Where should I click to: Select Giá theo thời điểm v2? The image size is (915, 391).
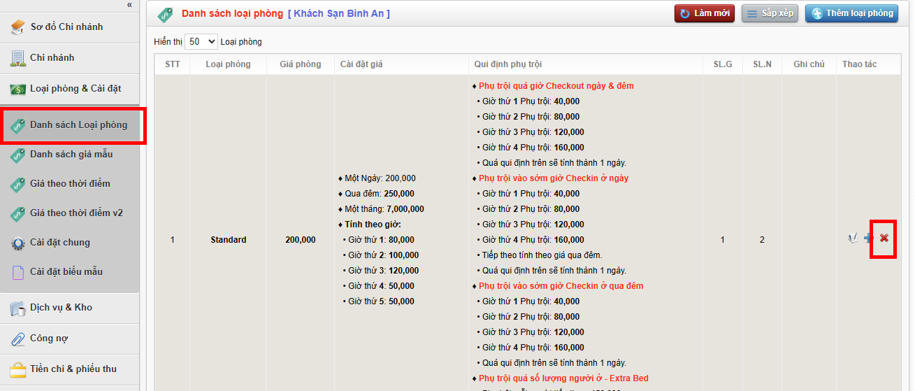(x=75, y=213)
